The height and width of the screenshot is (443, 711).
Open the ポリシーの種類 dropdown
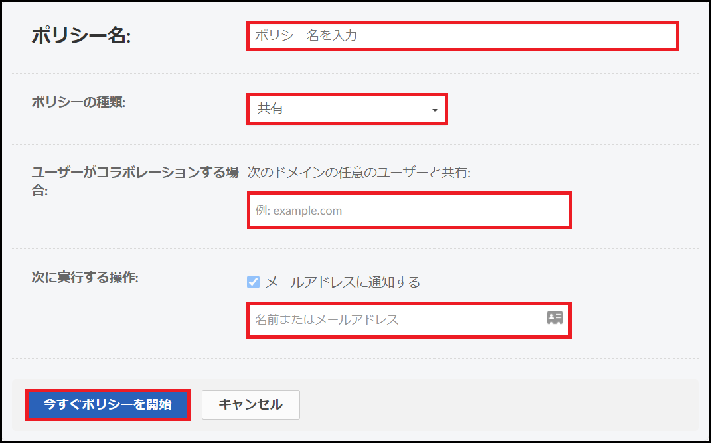(347, 109)
